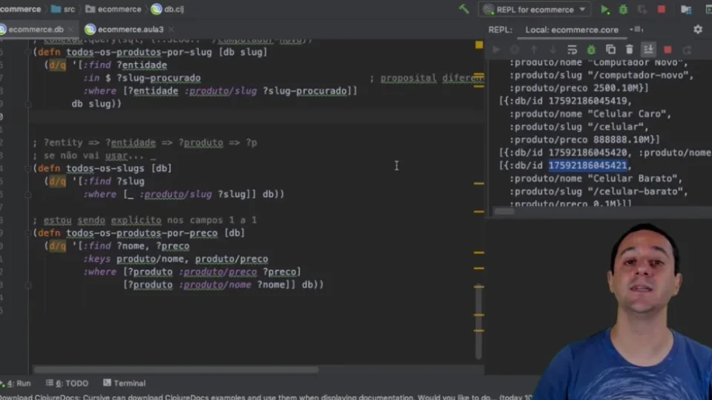712x400 pixels.
Task: Click the yellow inspection warning indicator above the editor scrollbar
Action: pyautogui.click(x=479, y=45)
